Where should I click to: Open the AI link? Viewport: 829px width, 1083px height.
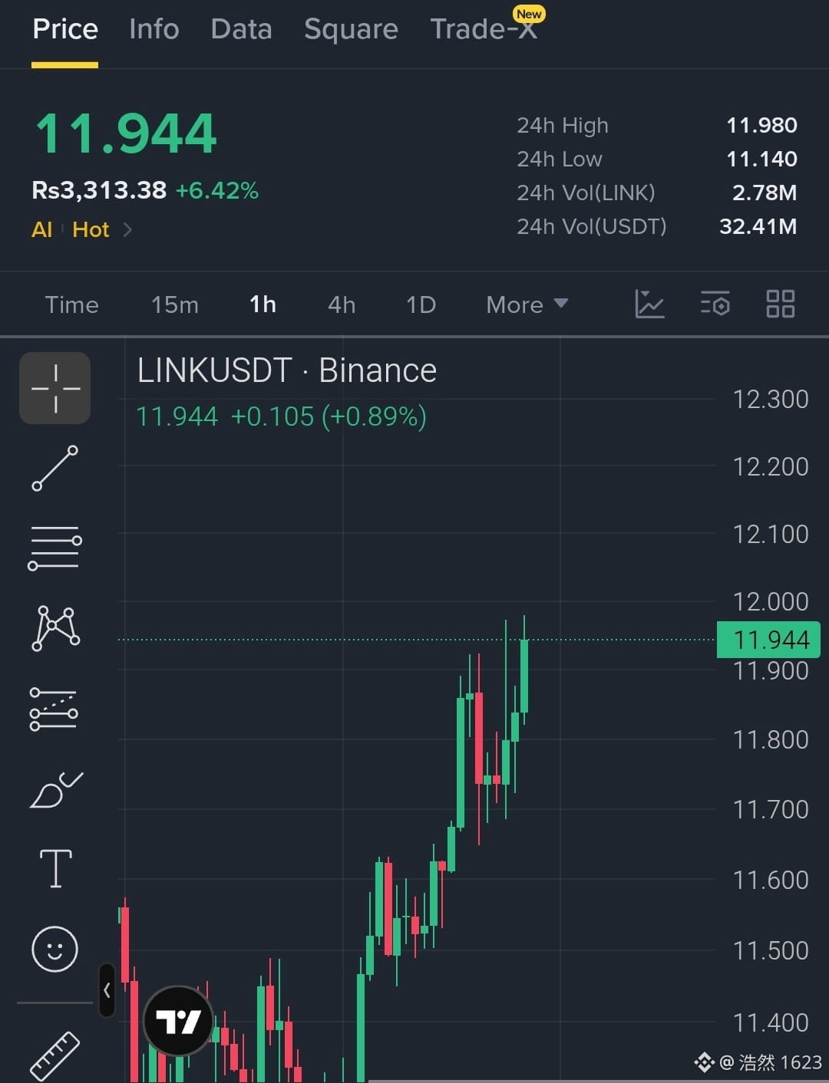[x=42, y=229]
